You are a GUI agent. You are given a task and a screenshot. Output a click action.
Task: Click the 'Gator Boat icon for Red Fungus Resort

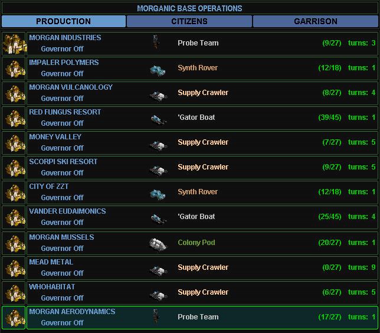point(157,118)
